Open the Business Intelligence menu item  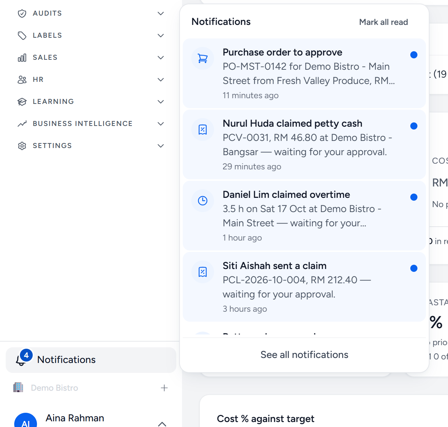[91, 124]
